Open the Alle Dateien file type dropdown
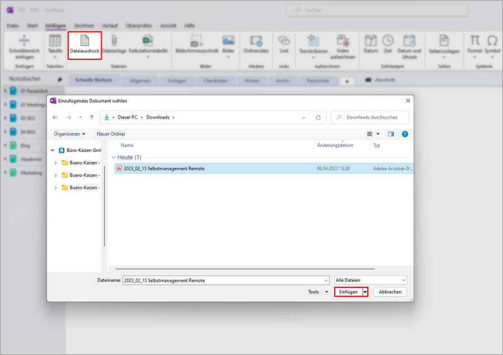 click(370, 280)
